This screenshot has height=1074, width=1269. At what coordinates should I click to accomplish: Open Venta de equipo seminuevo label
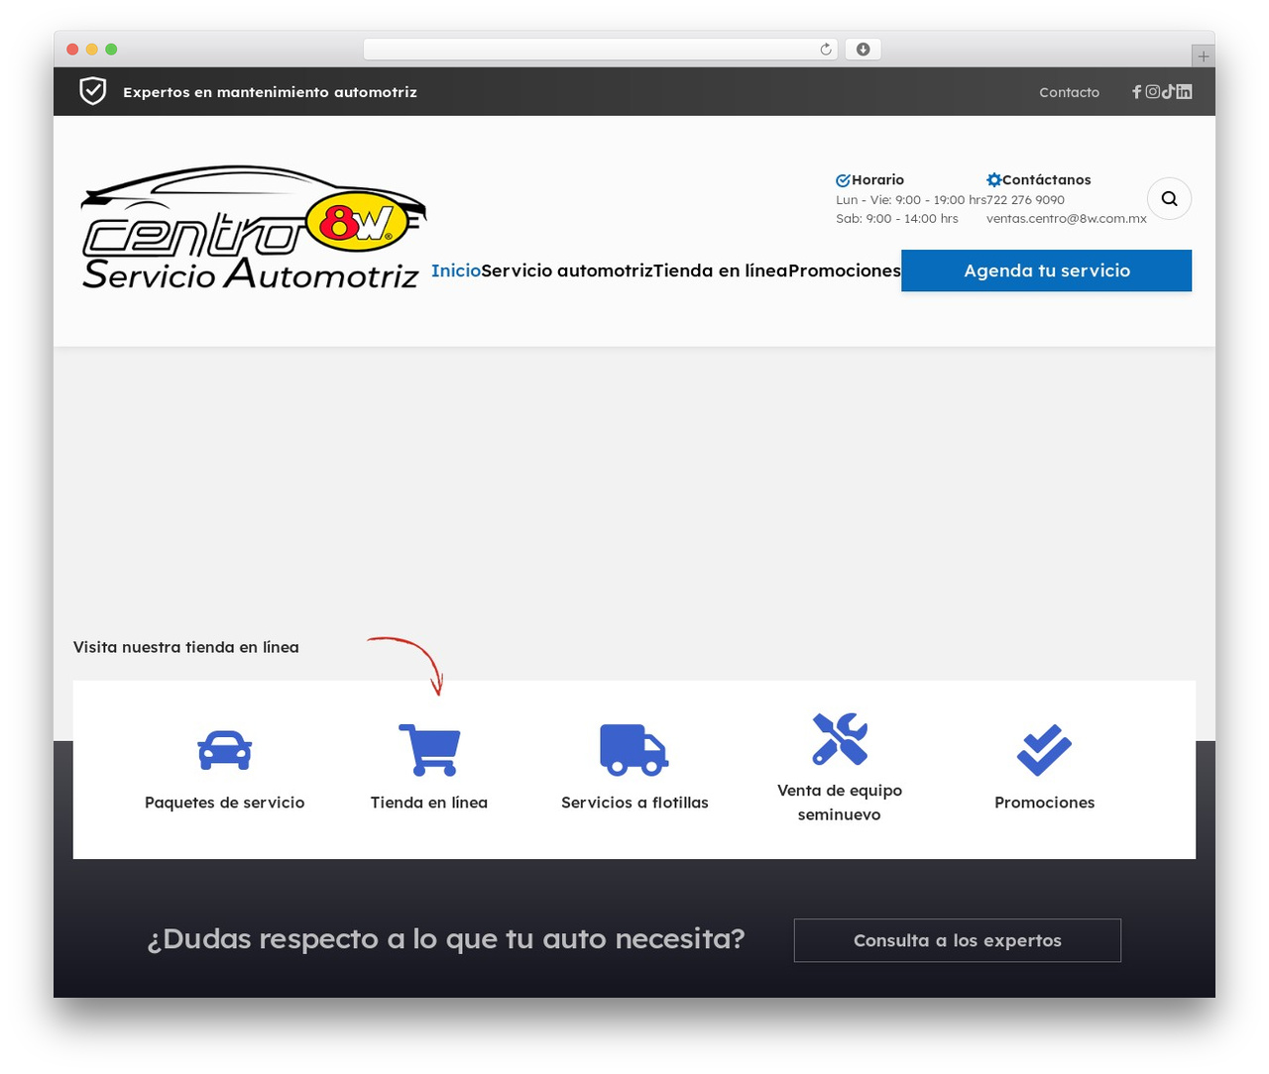840,803
